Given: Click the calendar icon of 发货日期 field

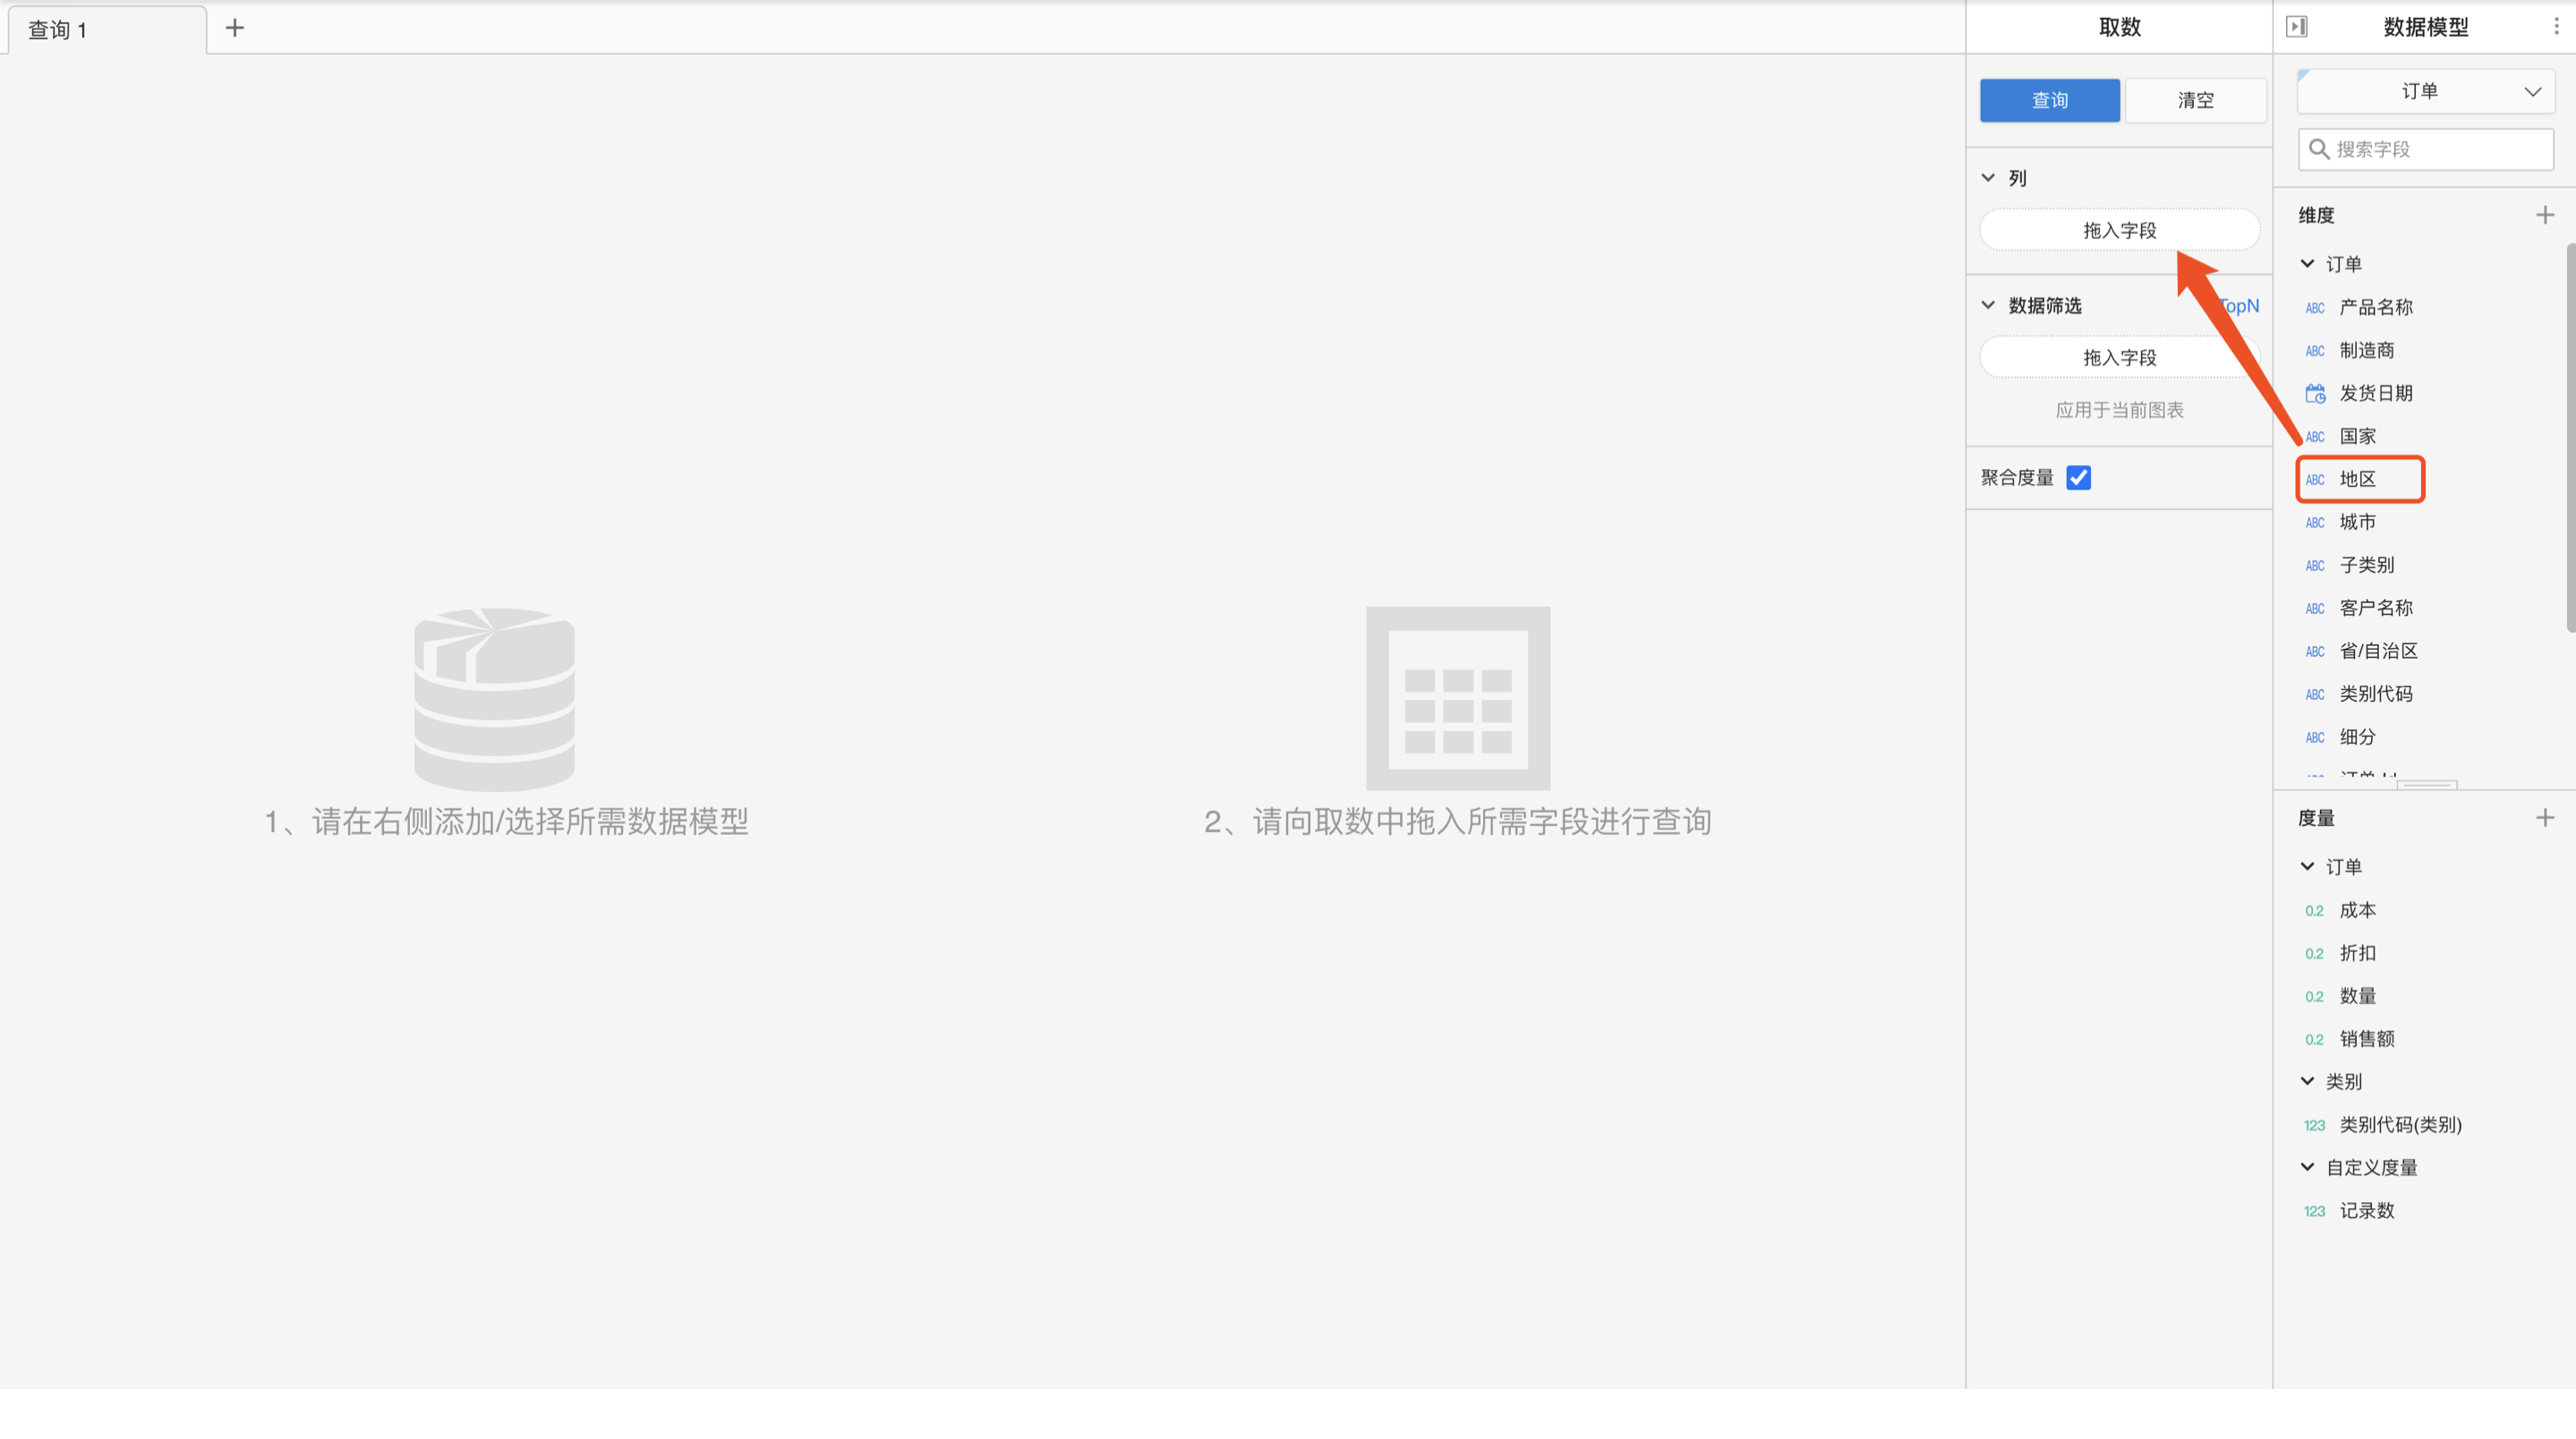Looking at the screenshot, I should tap(2315, 393).
